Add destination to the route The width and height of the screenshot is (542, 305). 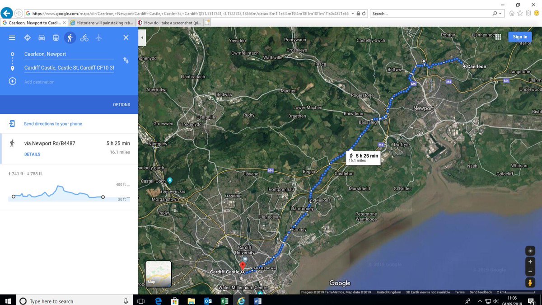click(39, 82)
